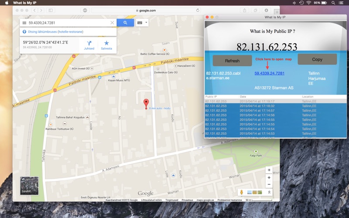This screenshot has height=218, width=349.
Task: Click the google.com address bar
Action: click(146, 10)
